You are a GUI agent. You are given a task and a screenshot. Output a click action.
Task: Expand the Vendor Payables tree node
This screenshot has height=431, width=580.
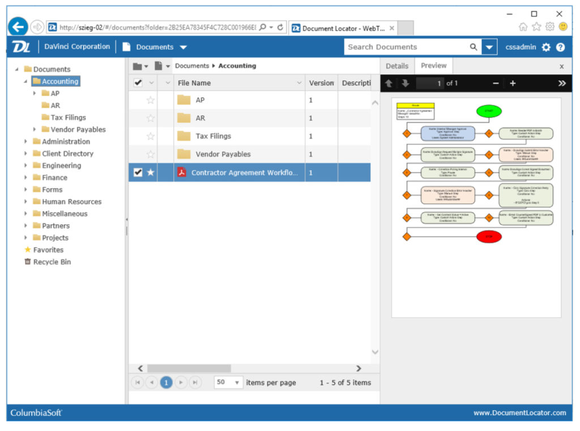[35, 130]
